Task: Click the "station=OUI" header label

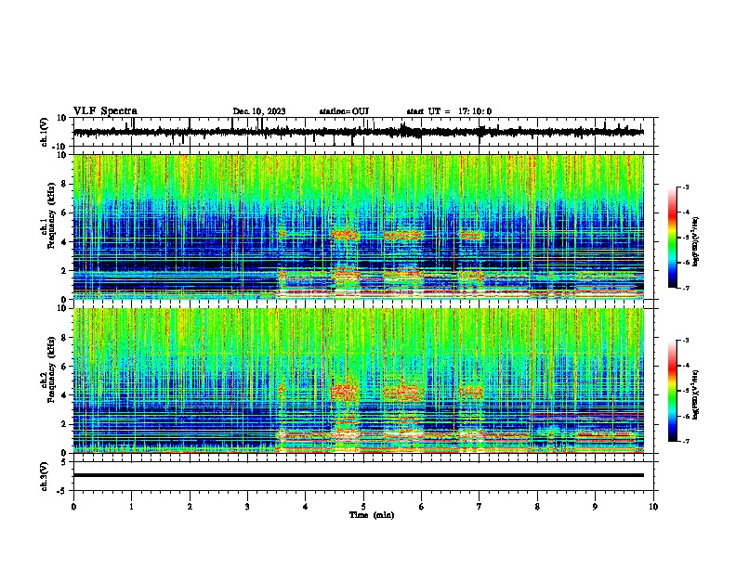Action: pyautogui.click(x=344, y=111)
